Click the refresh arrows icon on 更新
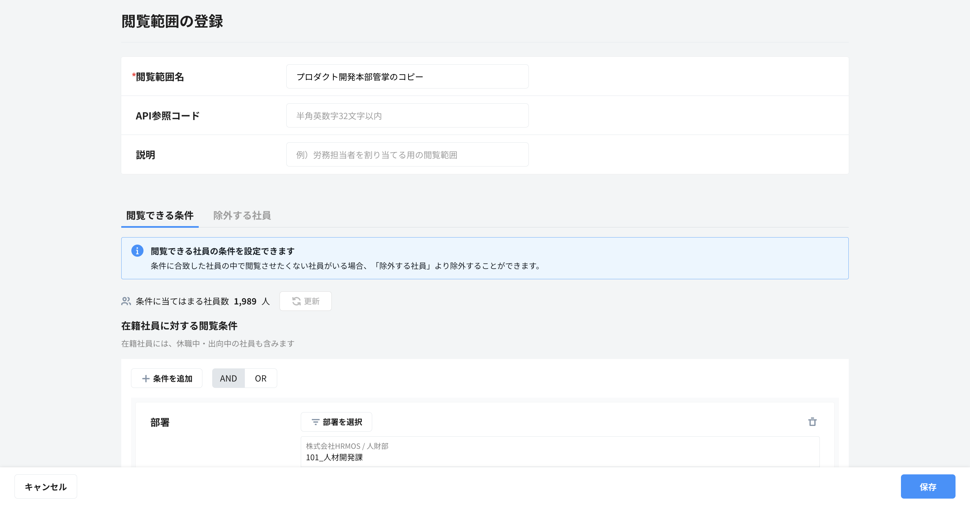This screenshot has width=970, height=506. (x=296, y=301)
